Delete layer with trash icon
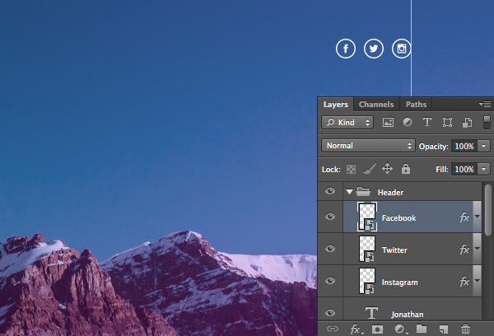Viewport: 494px width, 336px height. (x=465, y=329)
